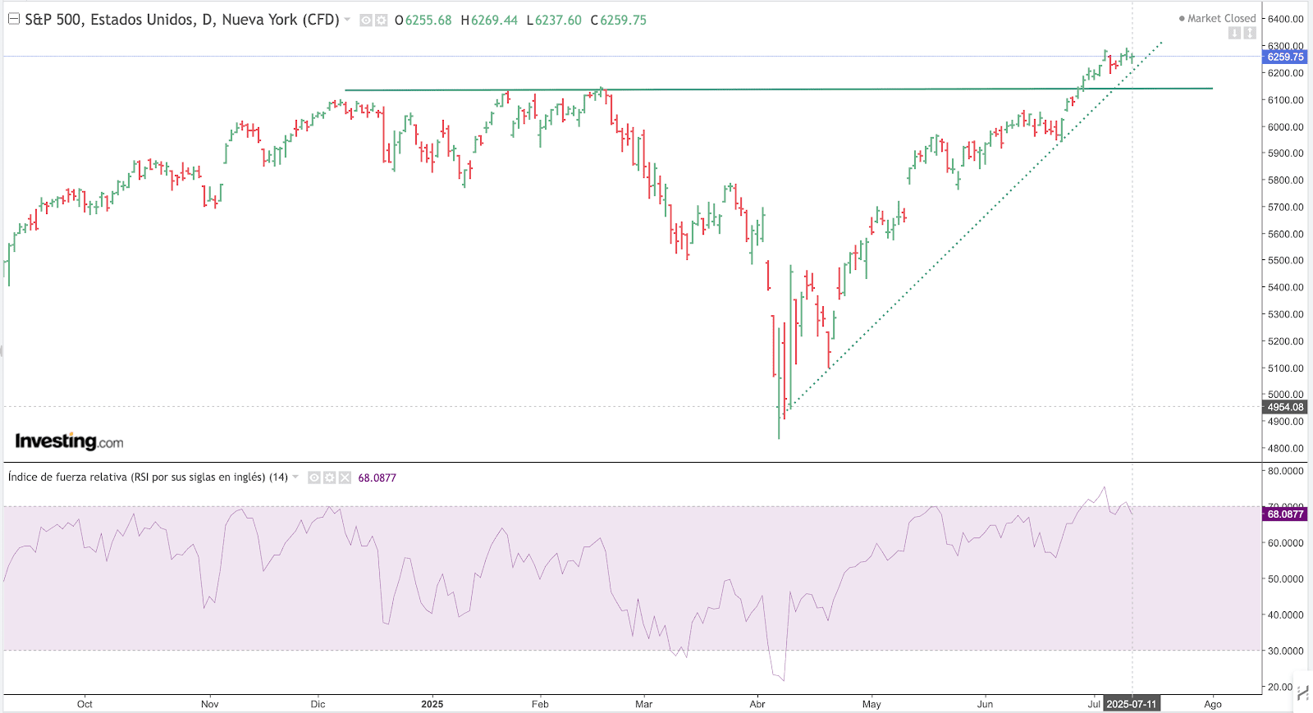Select the blue 6259.75 price label
The width and height of the screenshot is (1313, 713).
click(1285, 57)
